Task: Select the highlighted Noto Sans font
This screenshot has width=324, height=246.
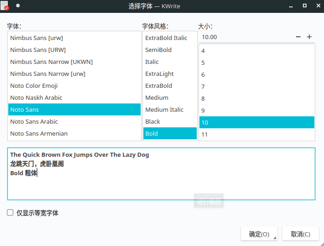Action: pyautogui.click(x=74, y=109)
